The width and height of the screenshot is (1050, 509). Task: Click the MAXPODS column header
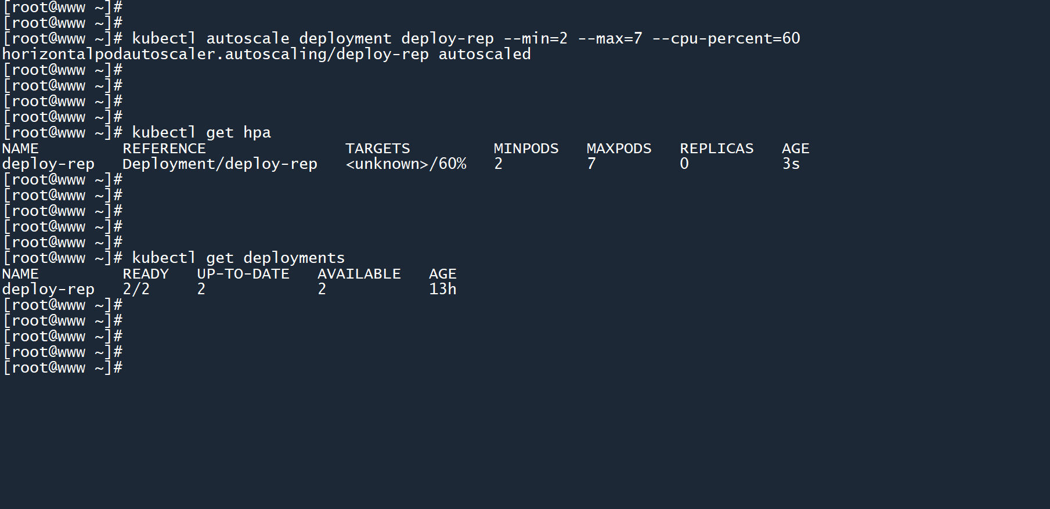[x=619, y=149]
